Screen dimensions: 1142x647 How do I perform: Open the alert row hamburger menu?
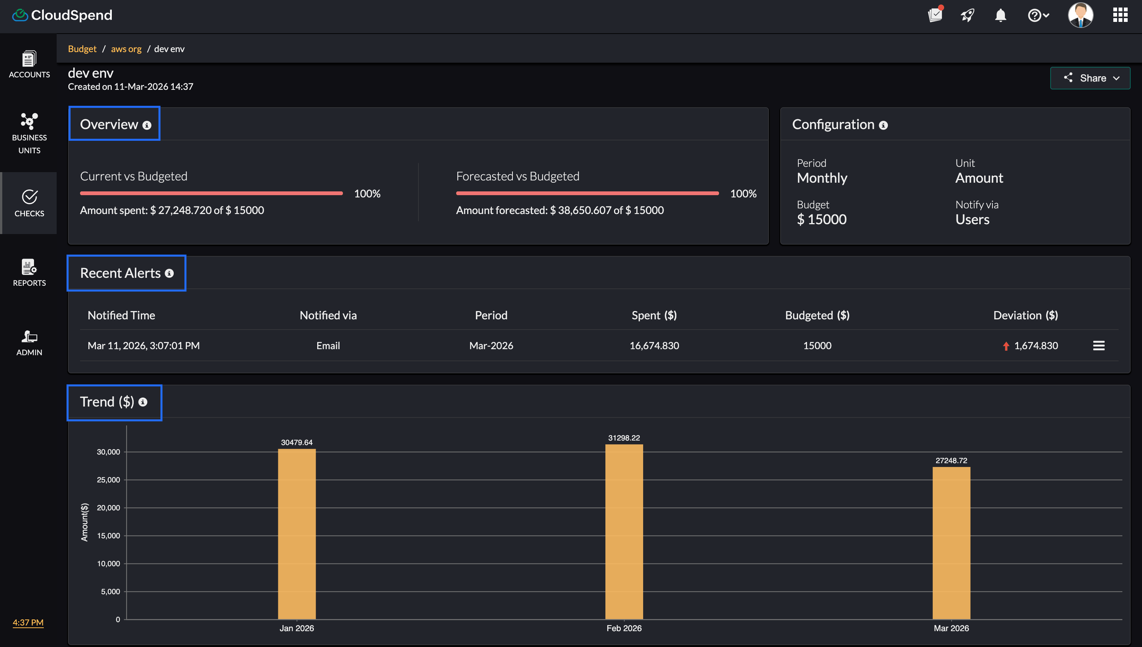[1099, 346]
